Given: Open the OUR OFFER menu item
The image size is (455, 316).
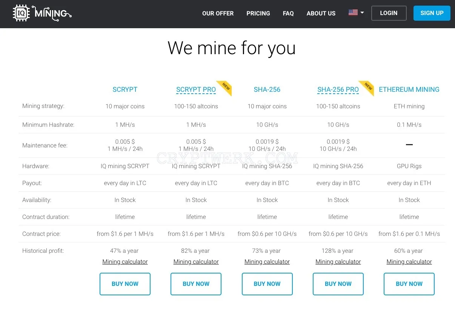Looking at the screenshot, I should pyautogui.click(x=218, y=13).
